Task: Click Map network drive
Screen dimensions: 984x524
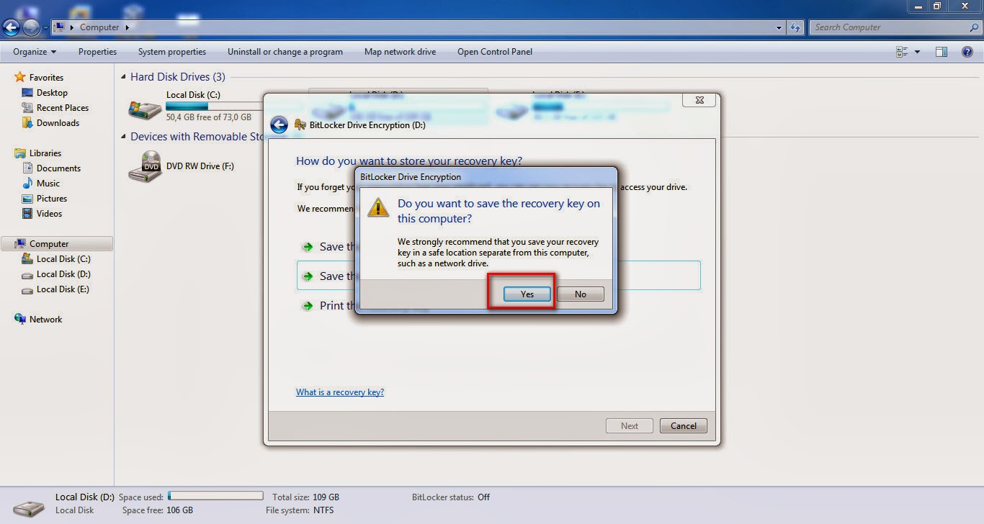Action: coord(400,52)
